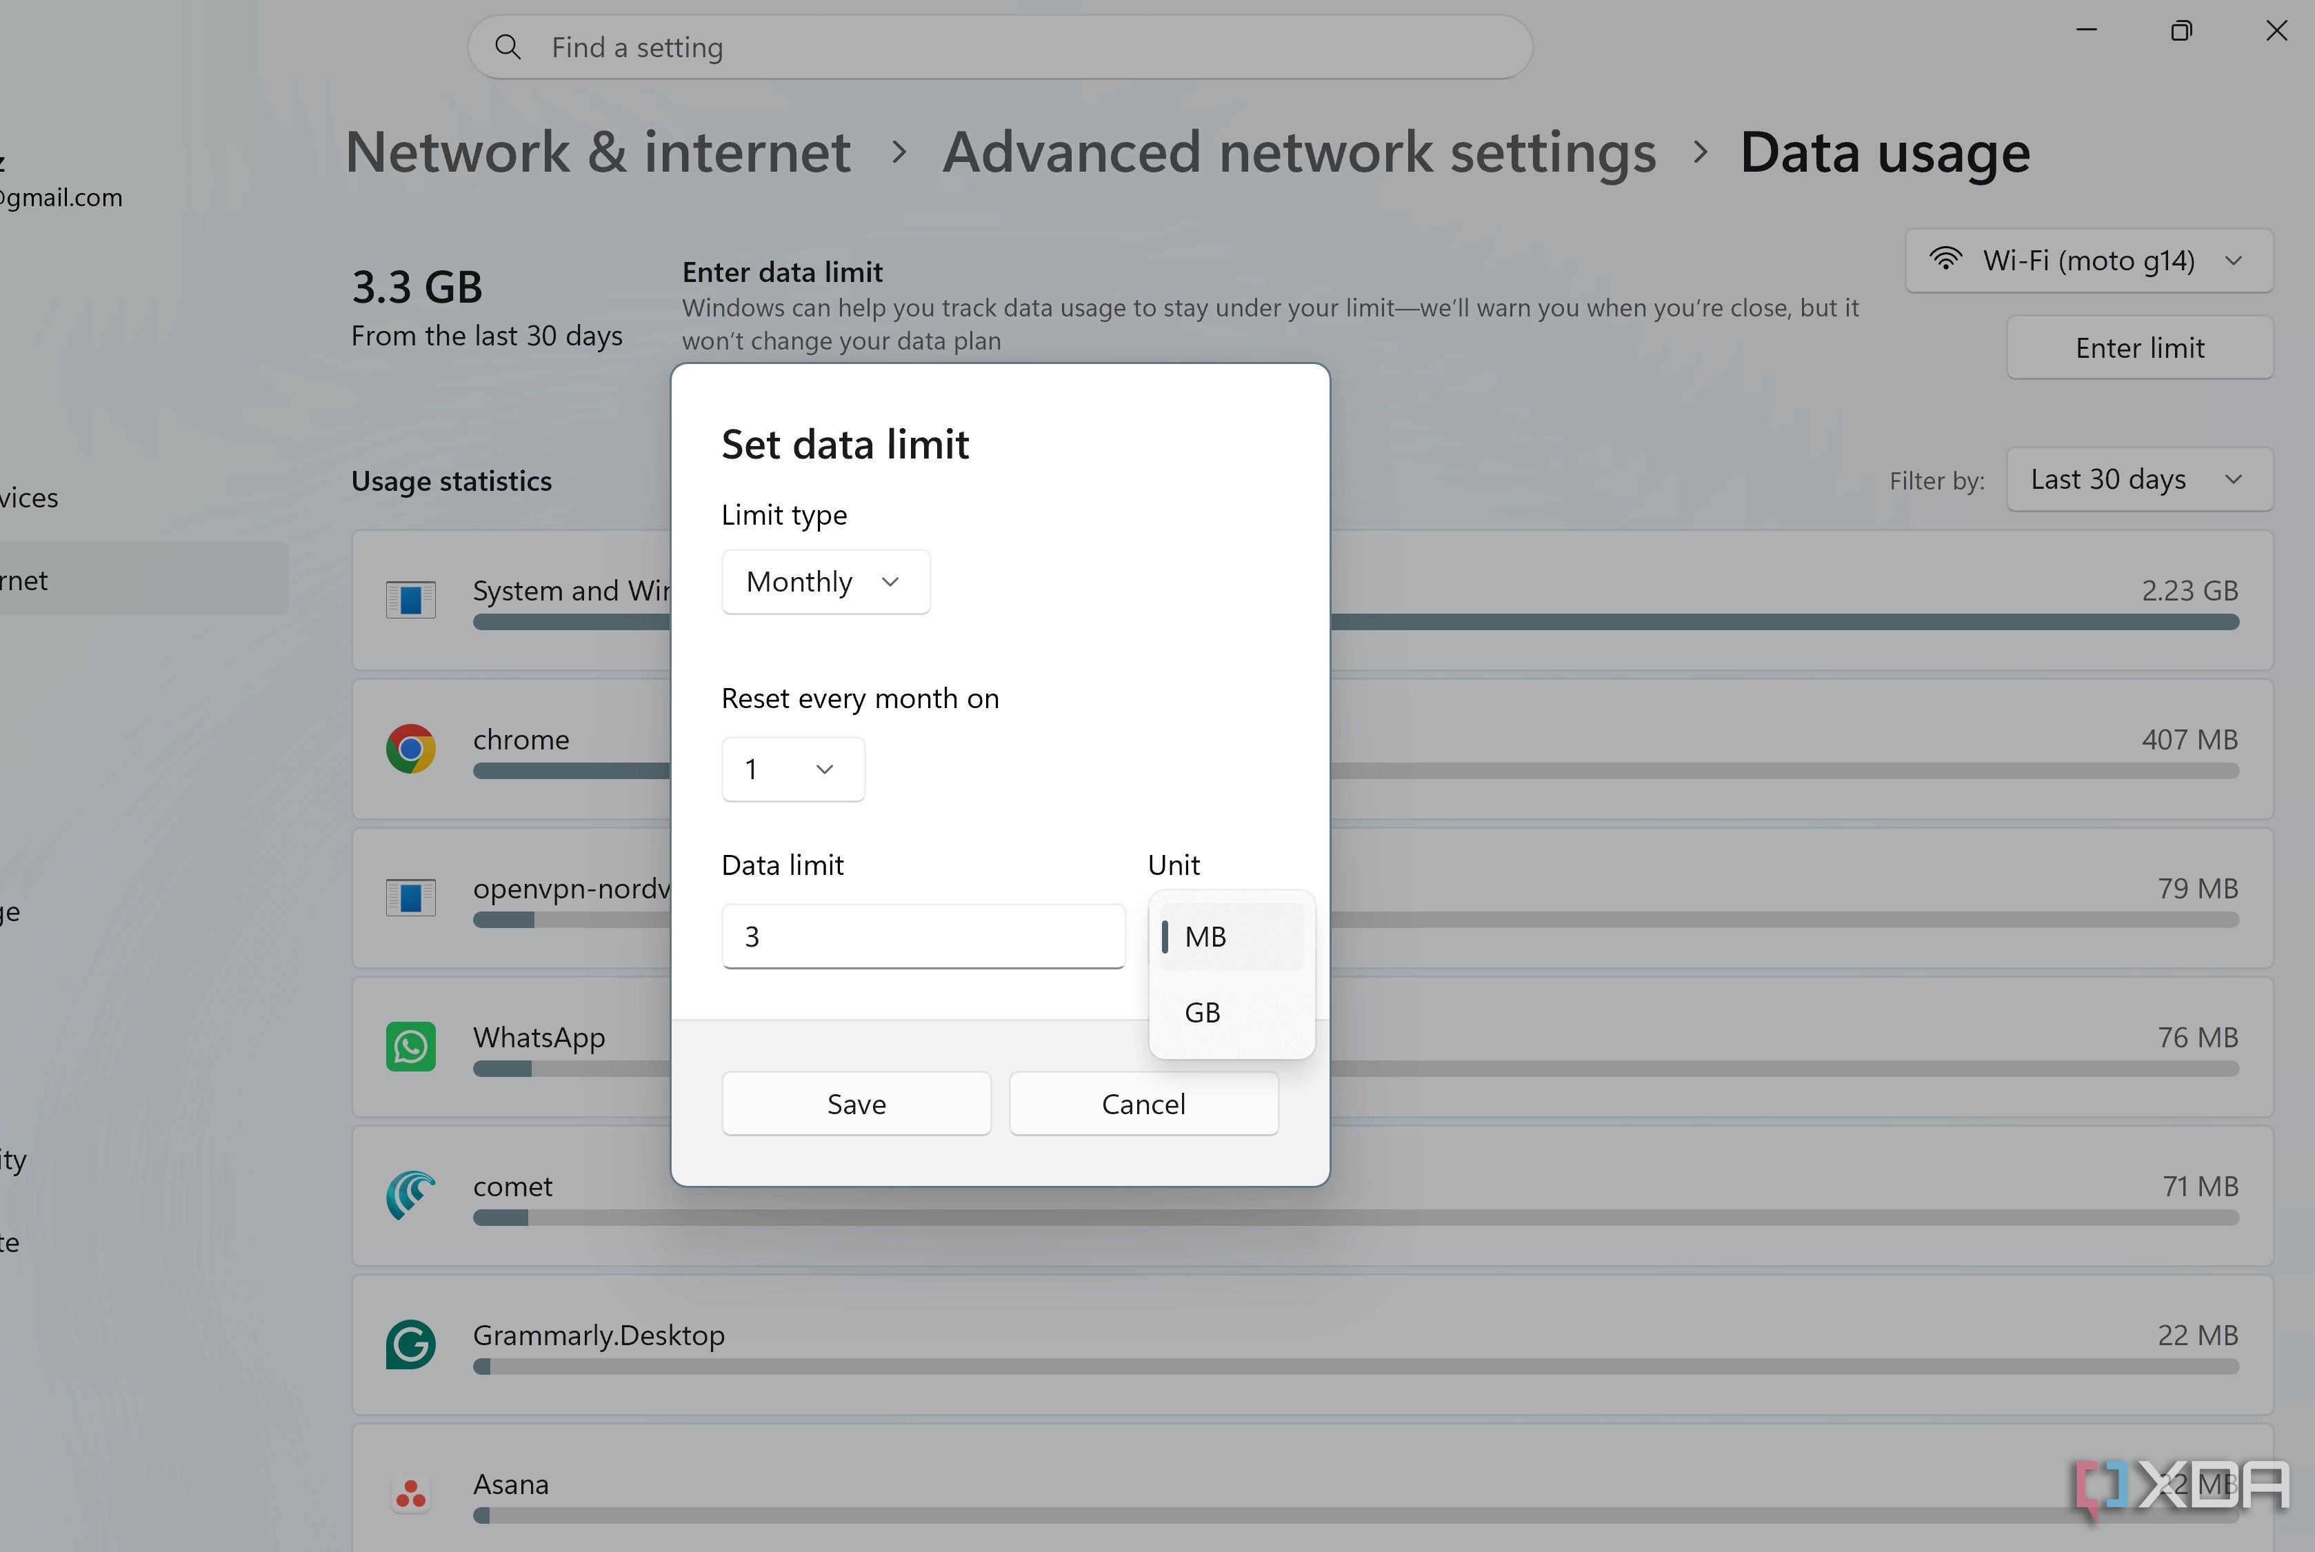Click the search magnifier icon
2315x1552 pixels.
click(x=508, y=46)
